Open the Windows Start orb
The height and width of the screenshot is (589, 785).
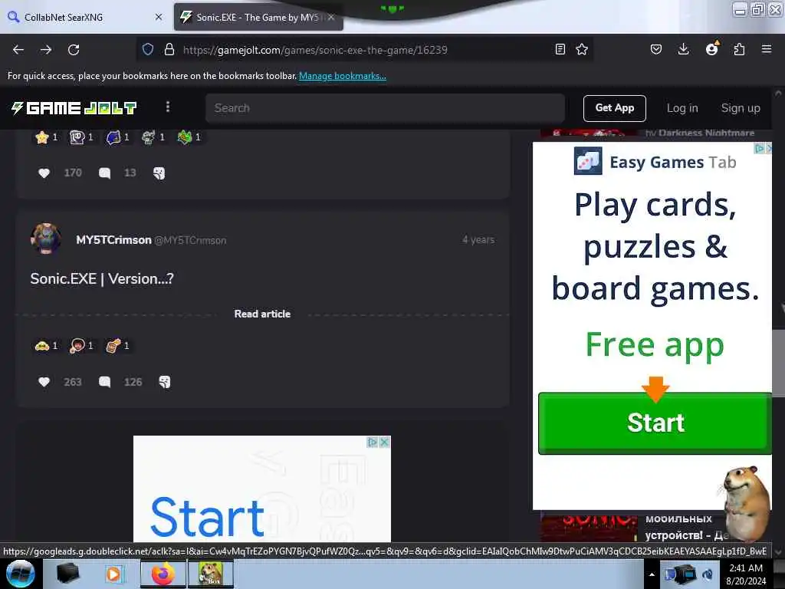pyautogui.click(x=20, y=574)
